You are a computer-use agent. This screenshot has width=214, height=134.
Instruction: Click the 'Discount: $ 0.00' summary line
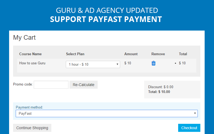coord(161,87)
